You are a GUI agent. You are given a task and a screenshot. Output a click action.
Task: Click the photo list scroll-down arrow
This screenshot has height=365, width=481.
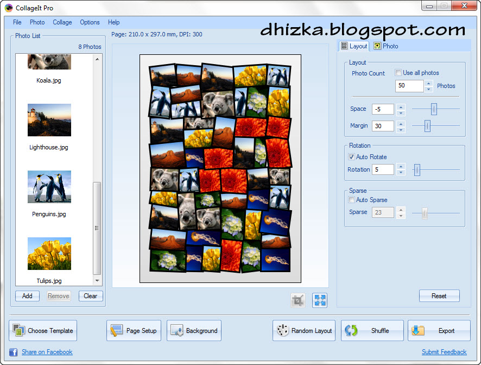[x=97, y=281]
